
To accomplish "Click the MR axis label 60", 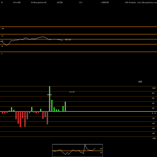I will [x=153, y=98].
